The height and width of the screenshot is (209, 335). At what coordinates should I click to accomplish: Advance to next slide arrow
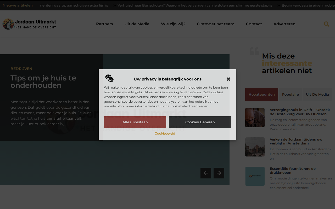[x=219, y=173]
